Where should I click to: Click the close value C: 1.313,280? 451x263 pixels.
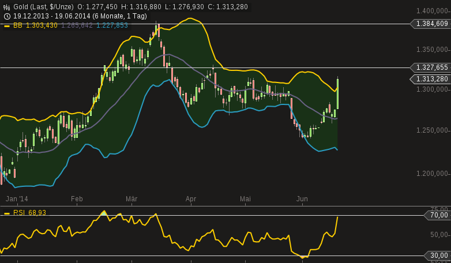coord(228,7)
